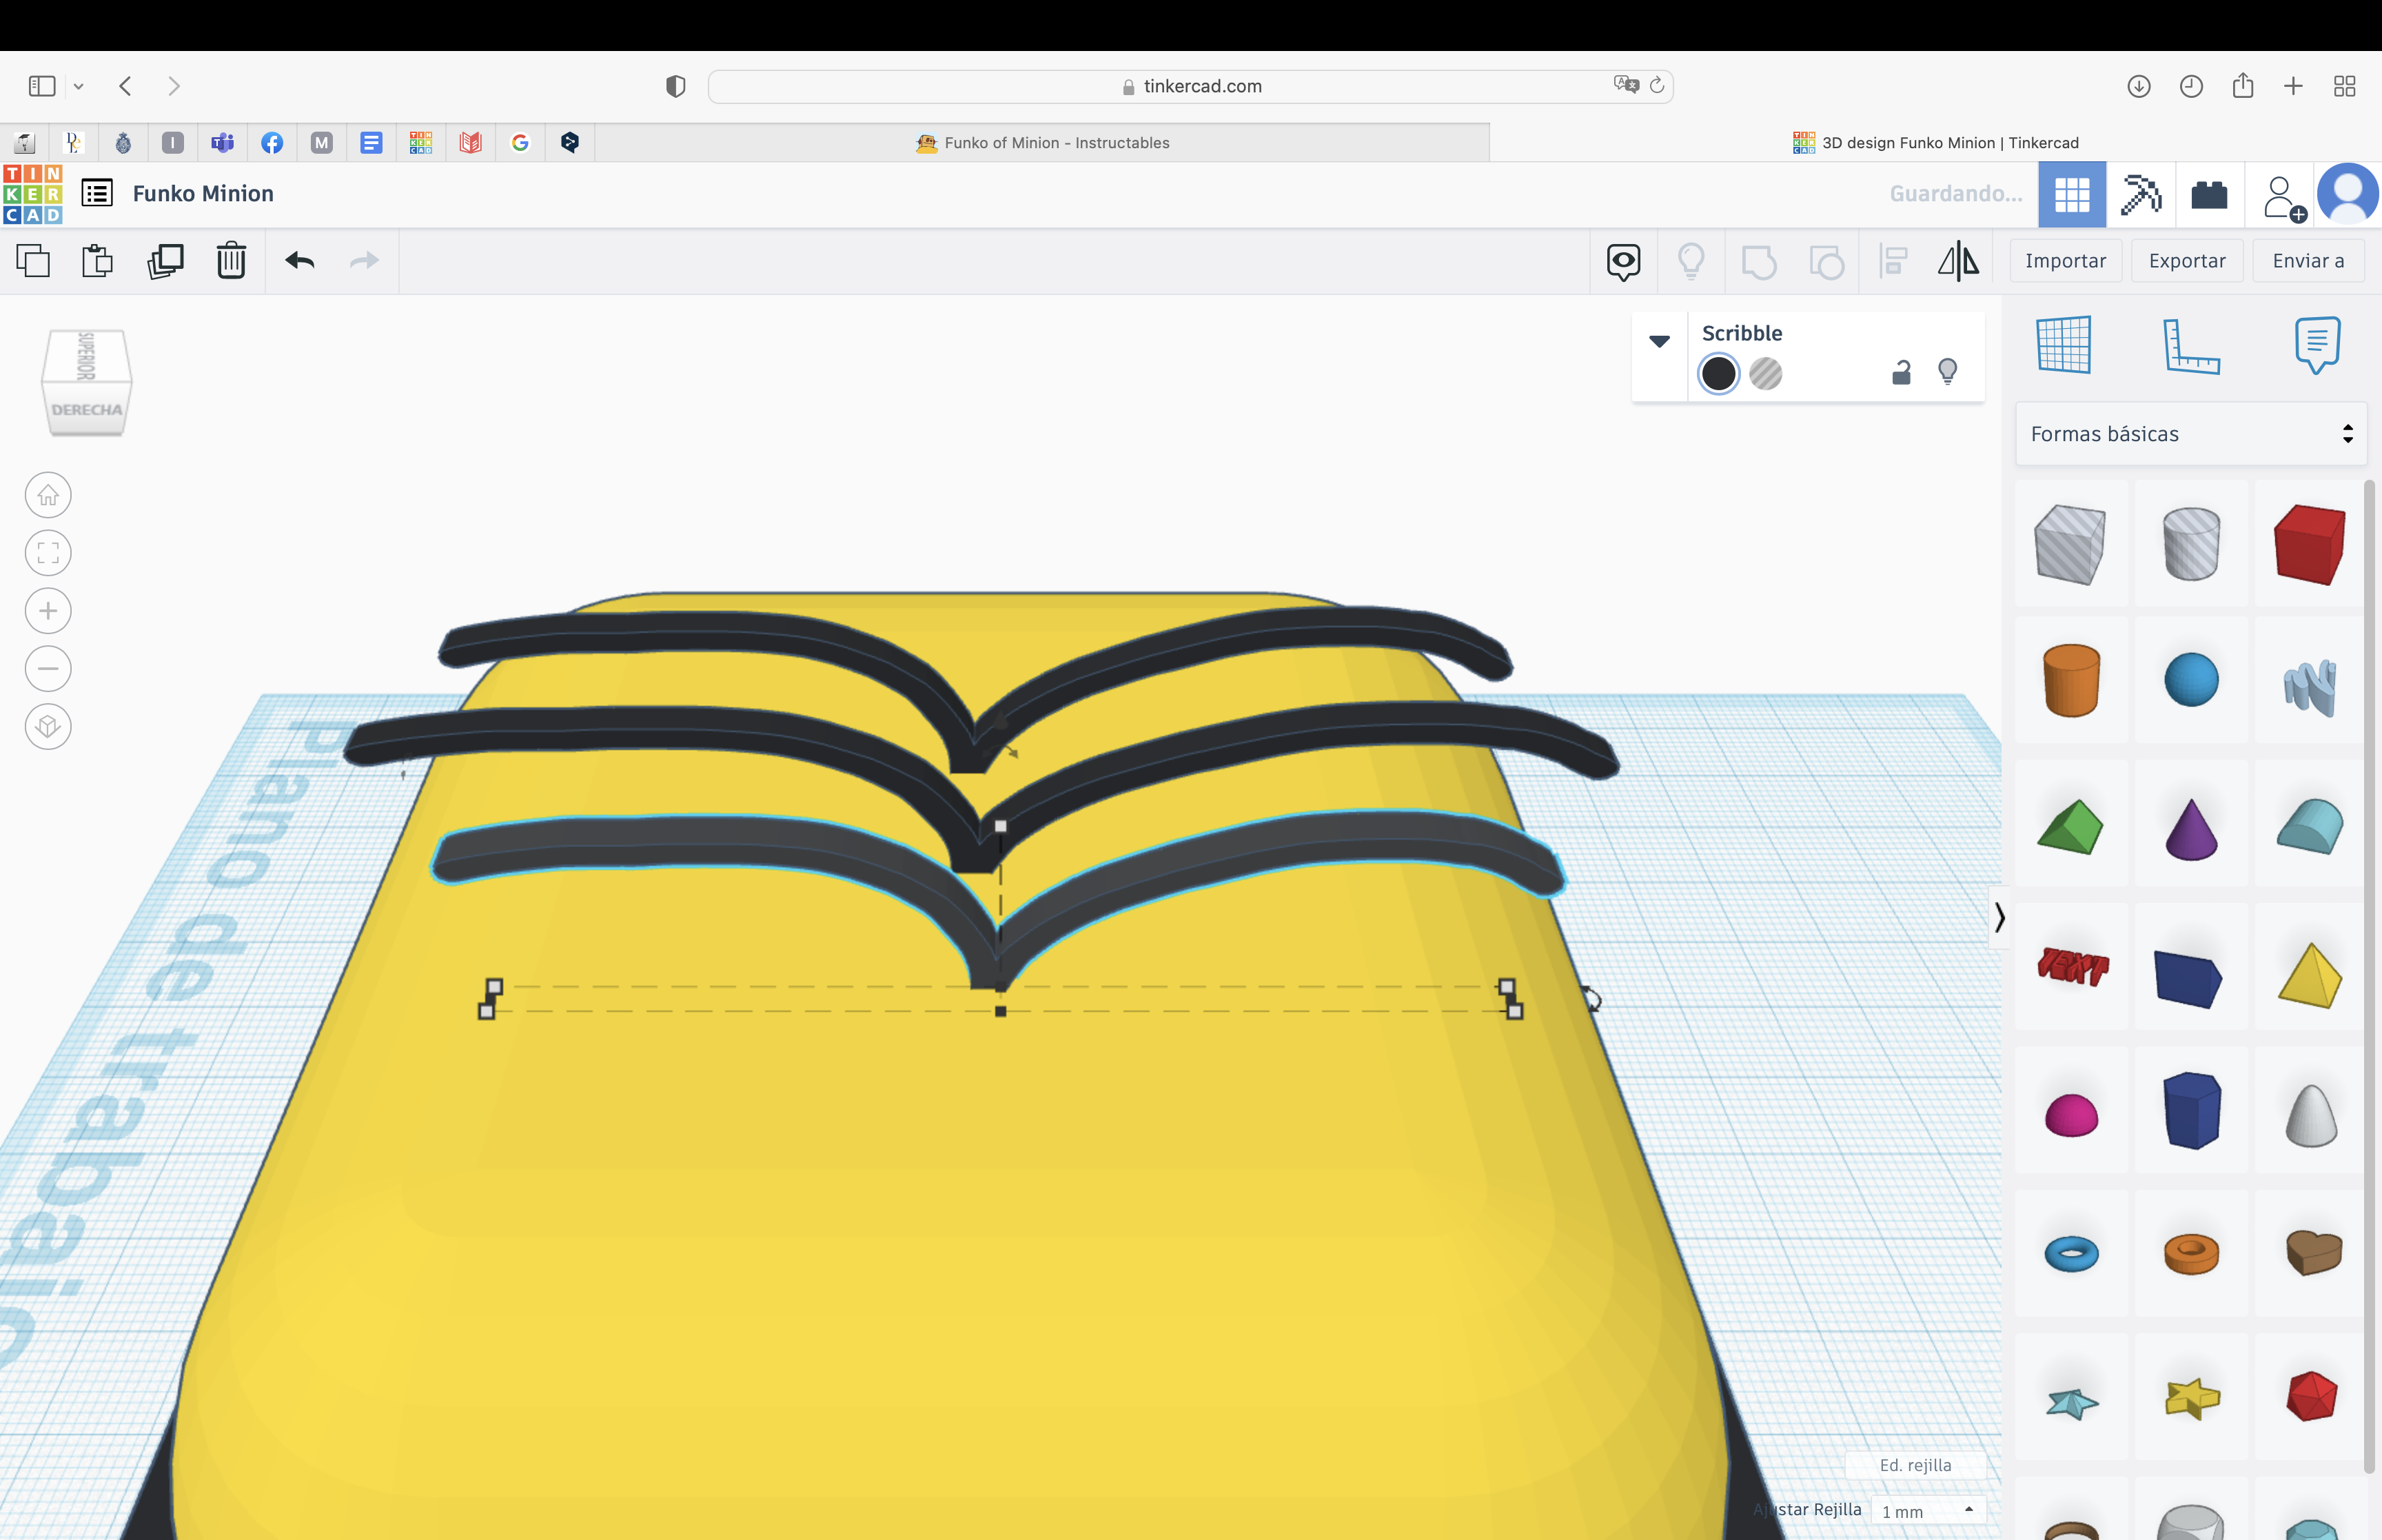Set Scribble shape to Solid
This screenshot has height=1540, width=2382.
pos(1718,374)
